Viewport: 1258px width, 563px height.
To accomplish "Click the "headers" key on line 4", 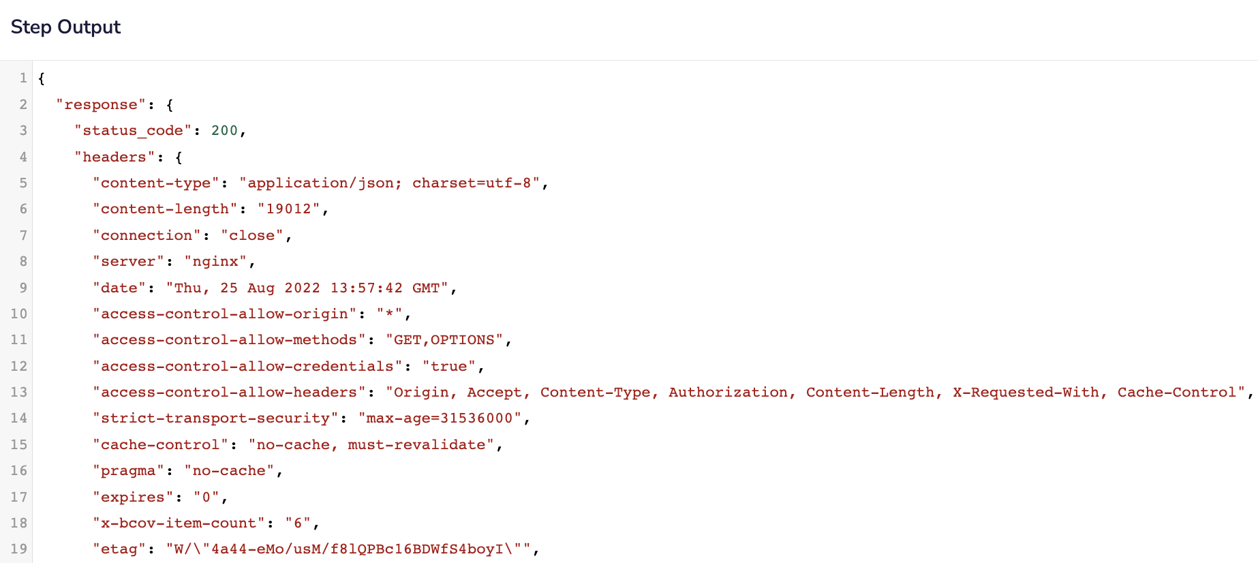I will [114, 157].
